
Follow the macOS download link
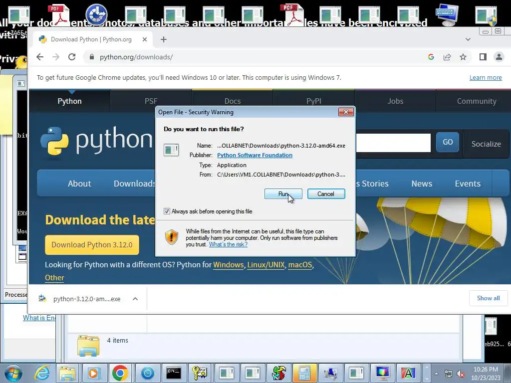tap(300, 265)
